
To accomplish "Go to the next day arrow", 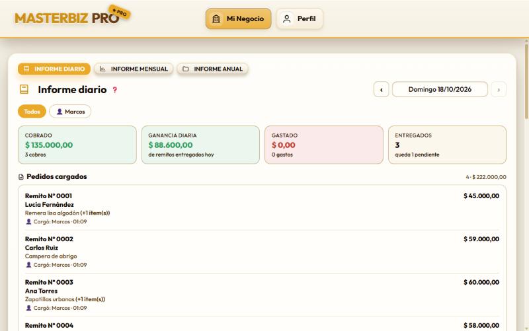I will pos(499,90).
